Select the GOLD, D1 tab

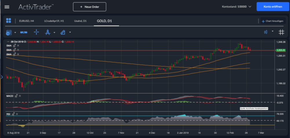104,21
